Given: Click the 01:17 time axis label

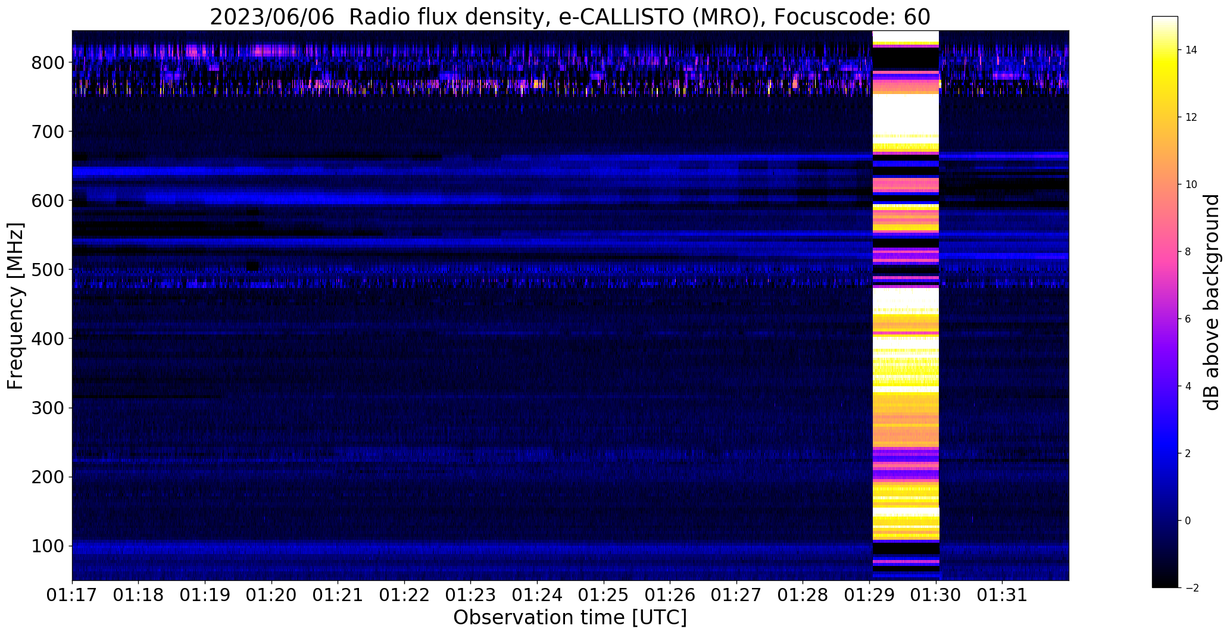Looking at the screenshot, I should click(72, 595).
